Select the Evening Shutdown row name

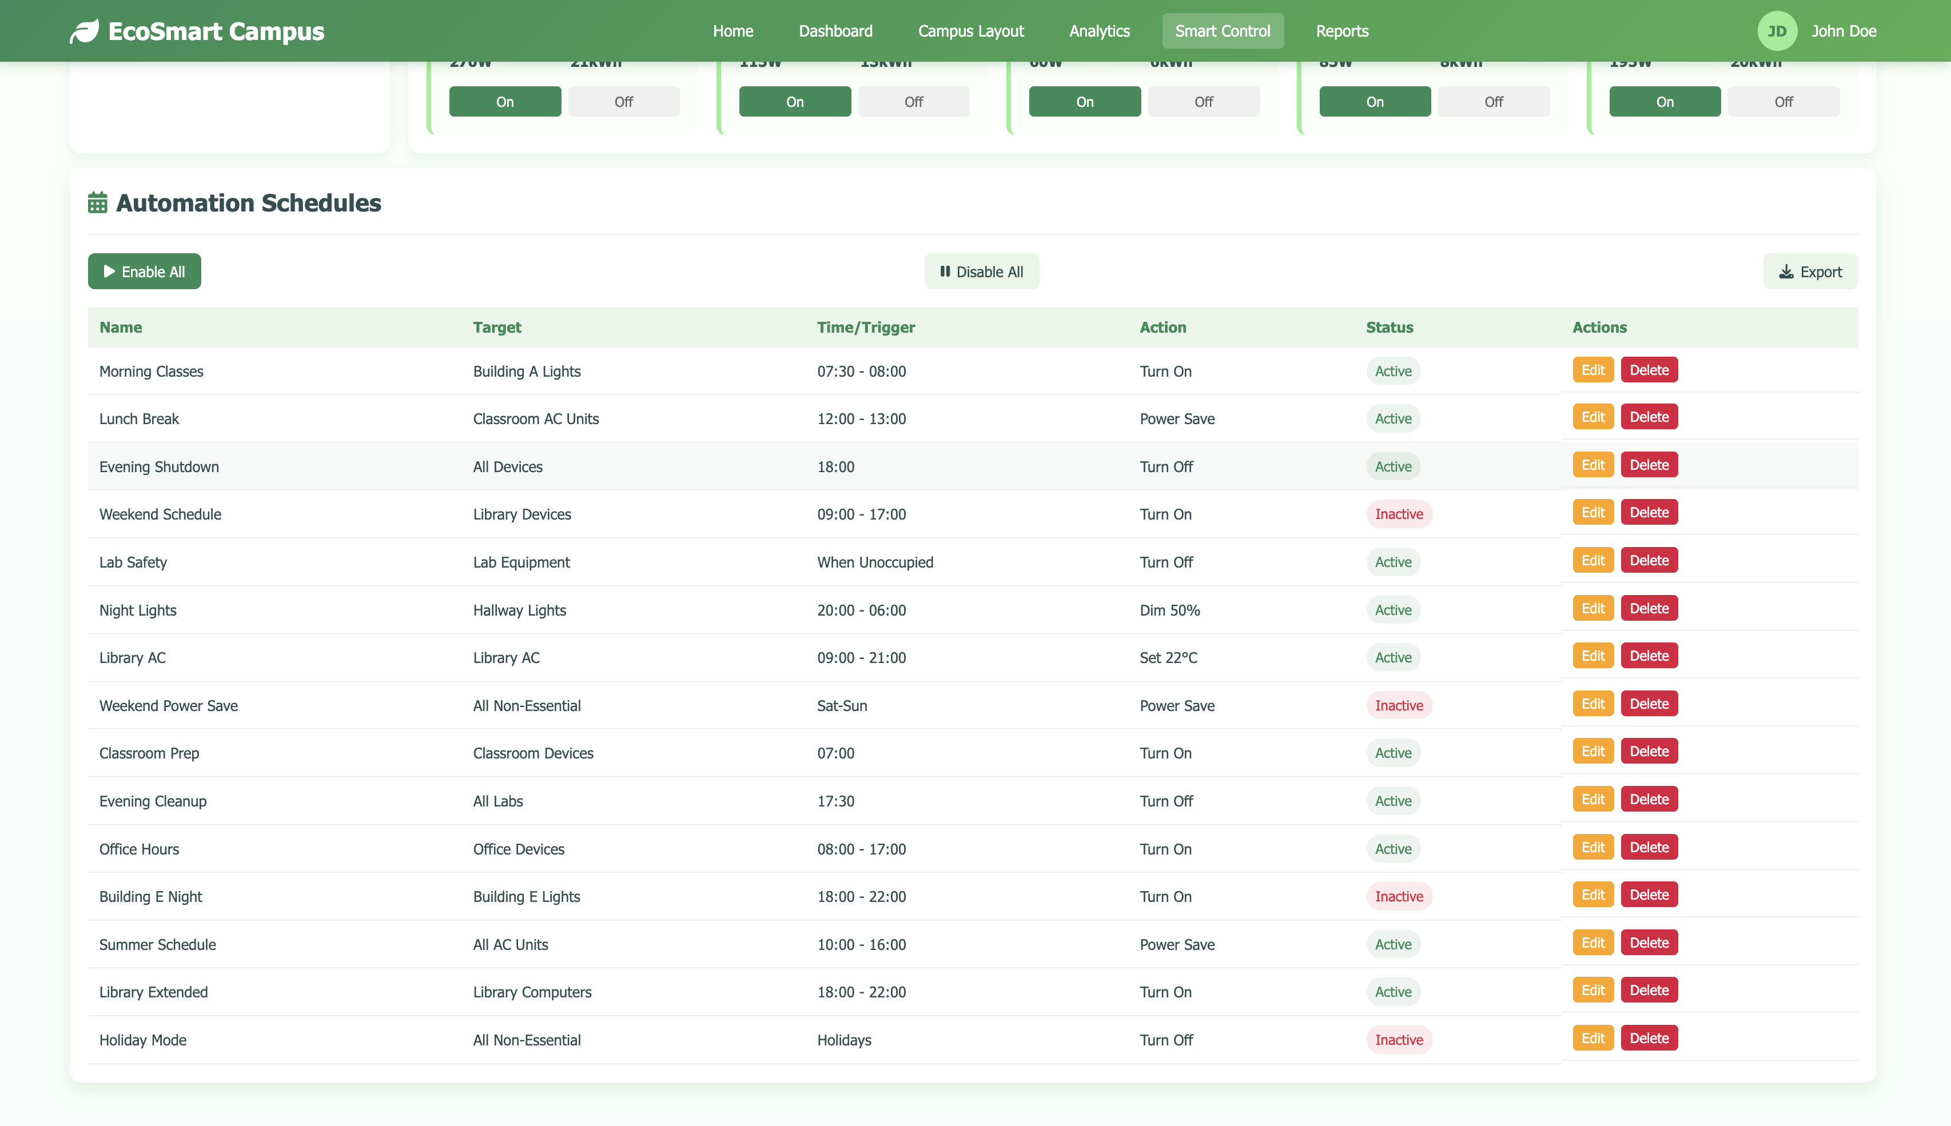coord(158,466)
